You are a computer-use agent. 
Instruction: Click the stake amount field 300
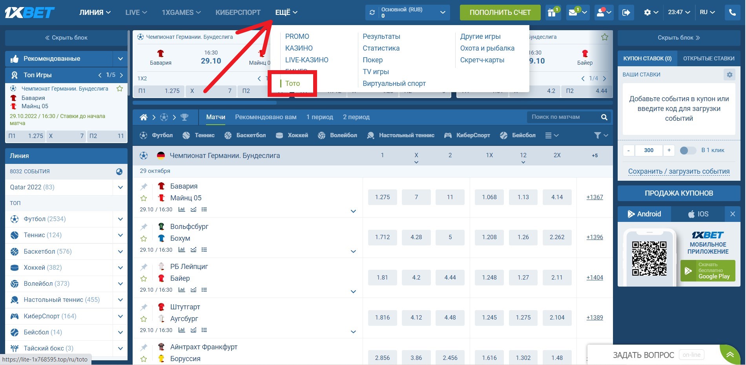649,150
